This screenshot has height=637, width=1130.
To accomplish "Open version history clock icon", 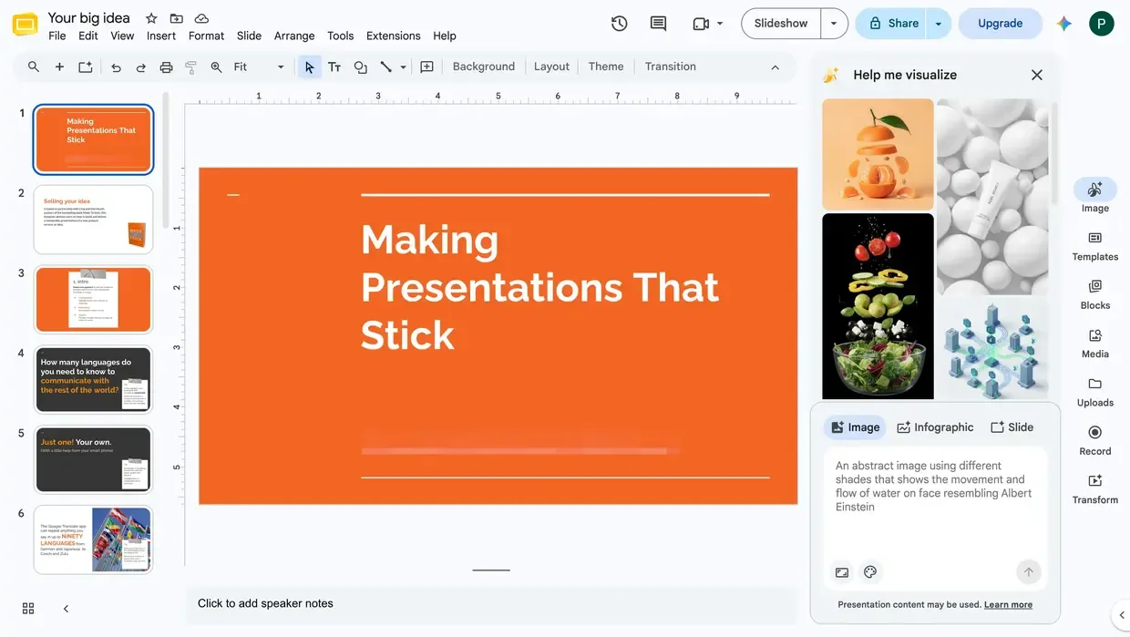I will (619, 24).
